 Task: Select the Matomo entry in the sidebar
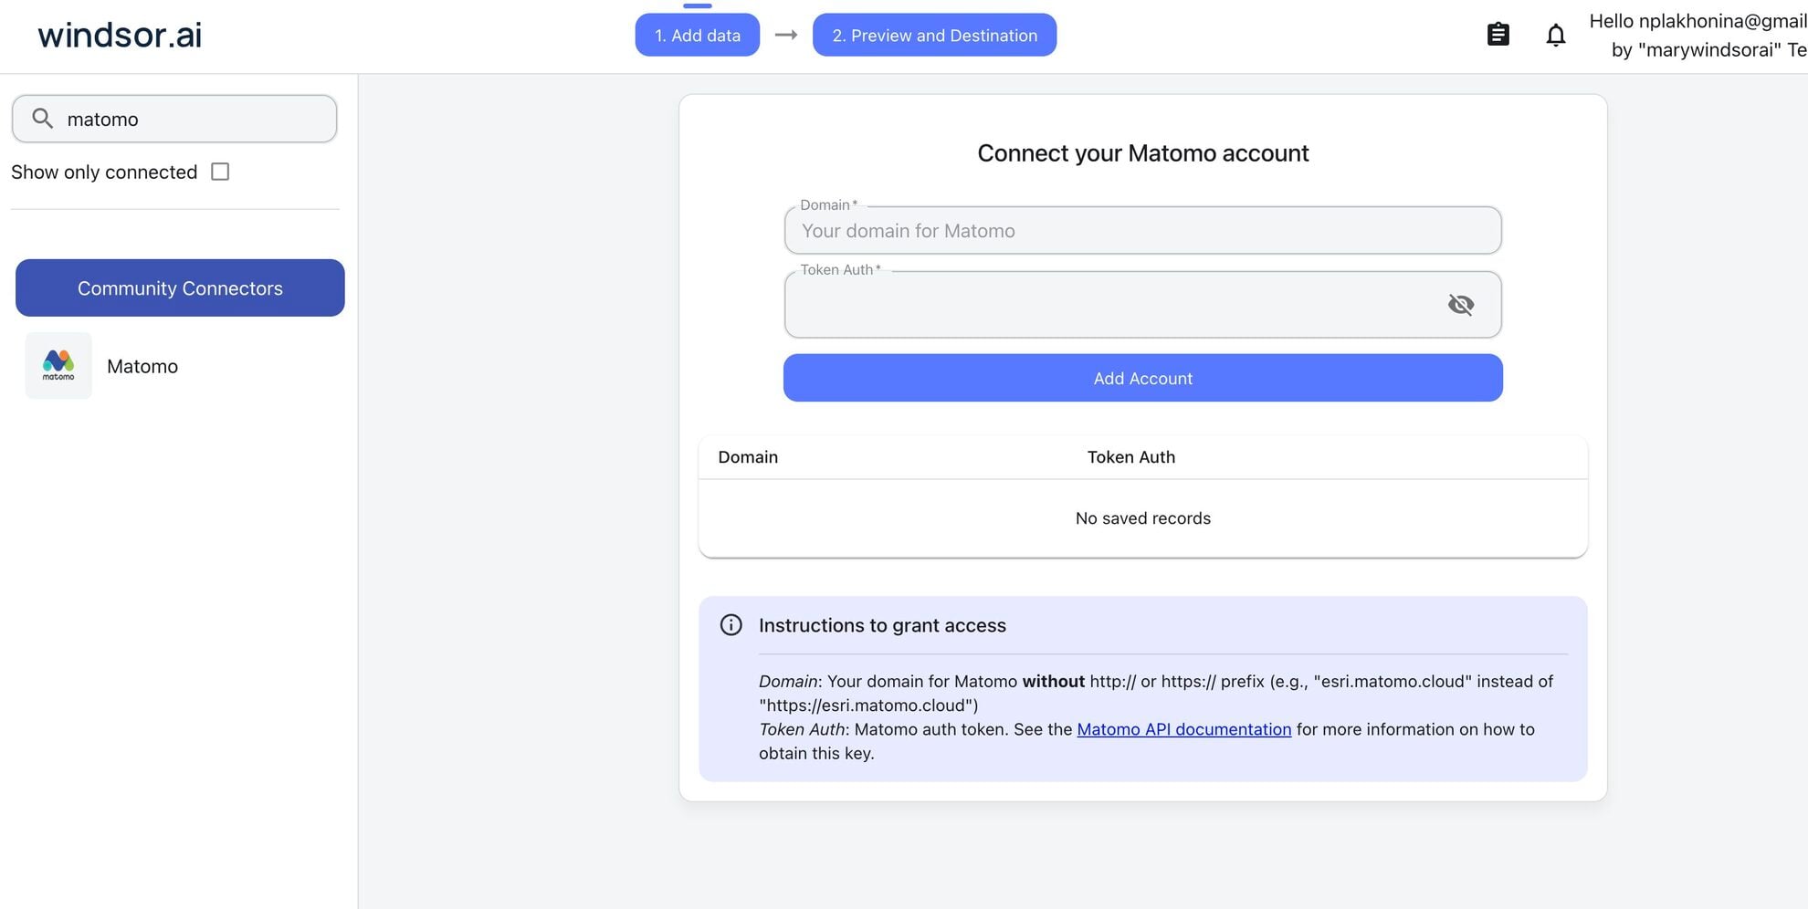pos(142,366)
